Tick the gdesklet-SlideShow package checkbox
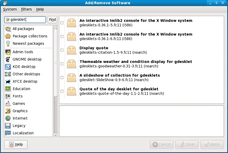The image size is (228, 153). tap(62, 77)
